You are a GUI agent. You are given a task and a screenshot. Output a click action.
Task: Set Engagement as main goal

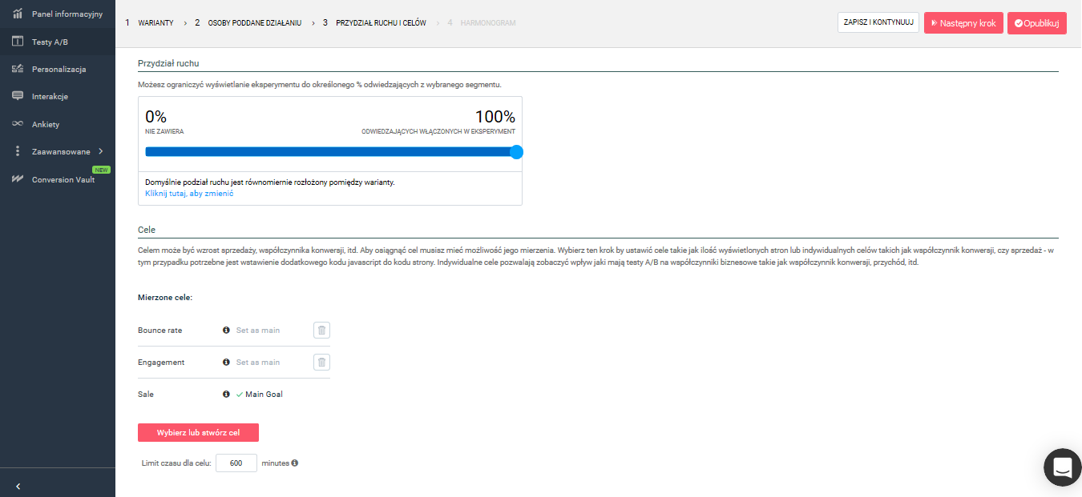pos(257,362)
